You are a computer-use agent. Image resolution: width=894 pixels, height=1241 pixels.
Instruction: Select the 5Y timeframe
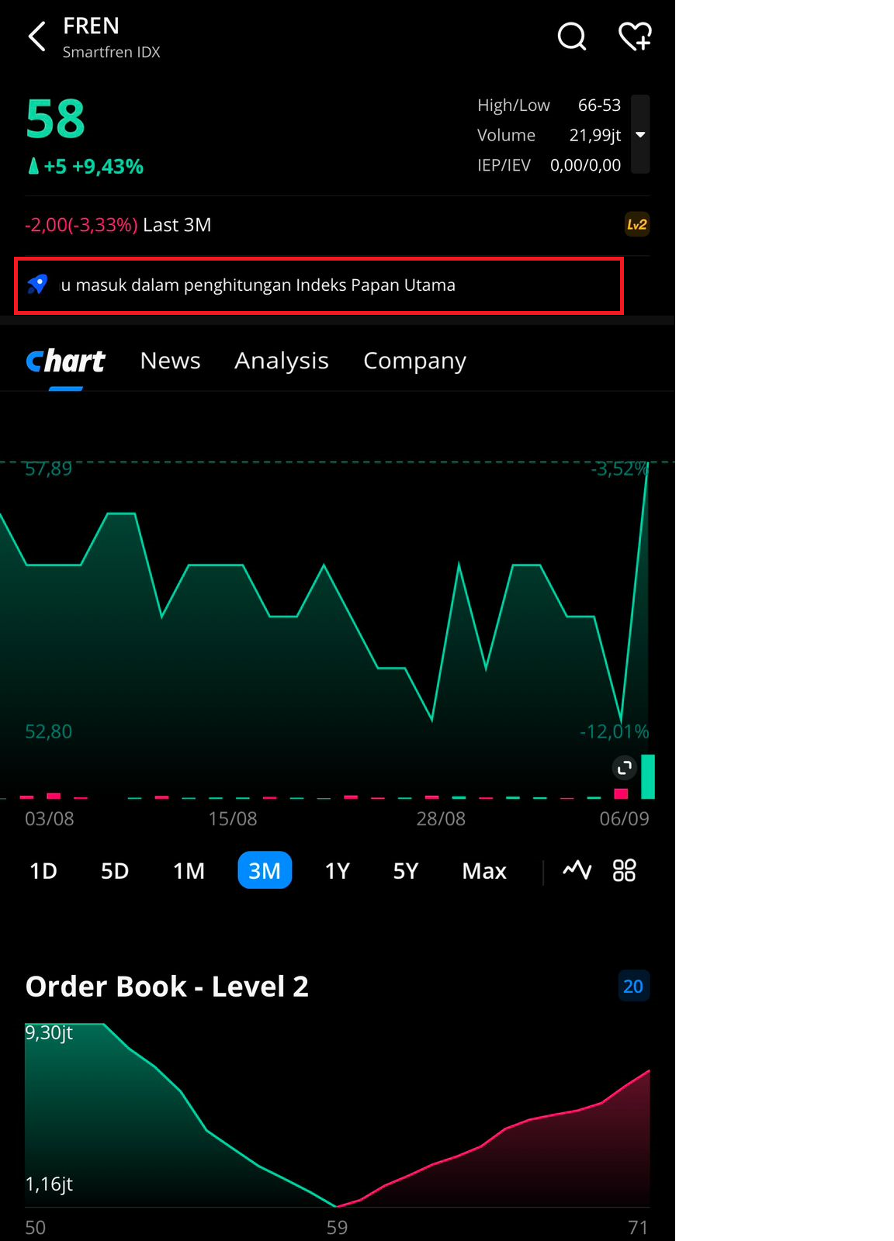pos(406,870)
